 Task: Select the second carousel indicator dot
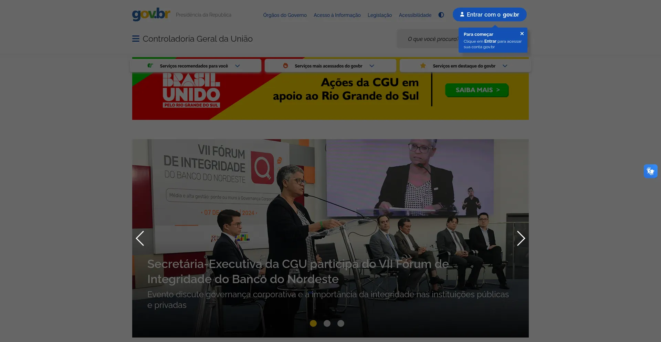pos(327,323)
